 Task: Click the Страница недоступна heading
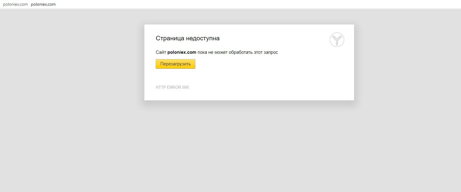(188, 38)
